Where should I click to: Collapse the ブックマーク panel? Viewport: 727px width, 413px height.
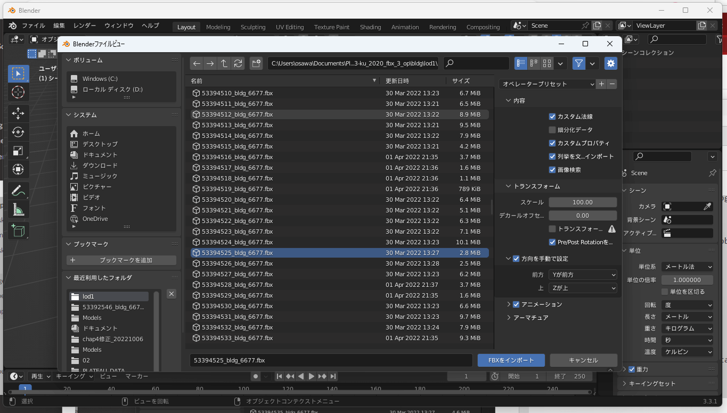(68, 244)
